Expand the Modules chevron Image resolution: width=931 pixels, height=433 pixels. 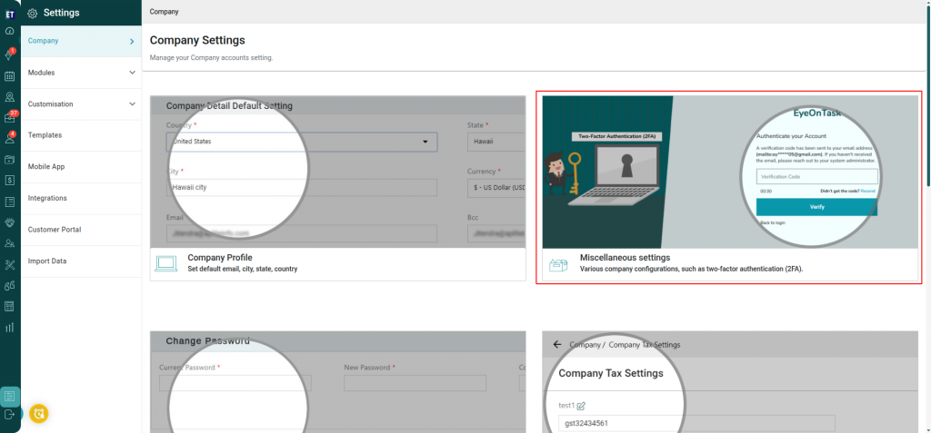pos(132,73)
